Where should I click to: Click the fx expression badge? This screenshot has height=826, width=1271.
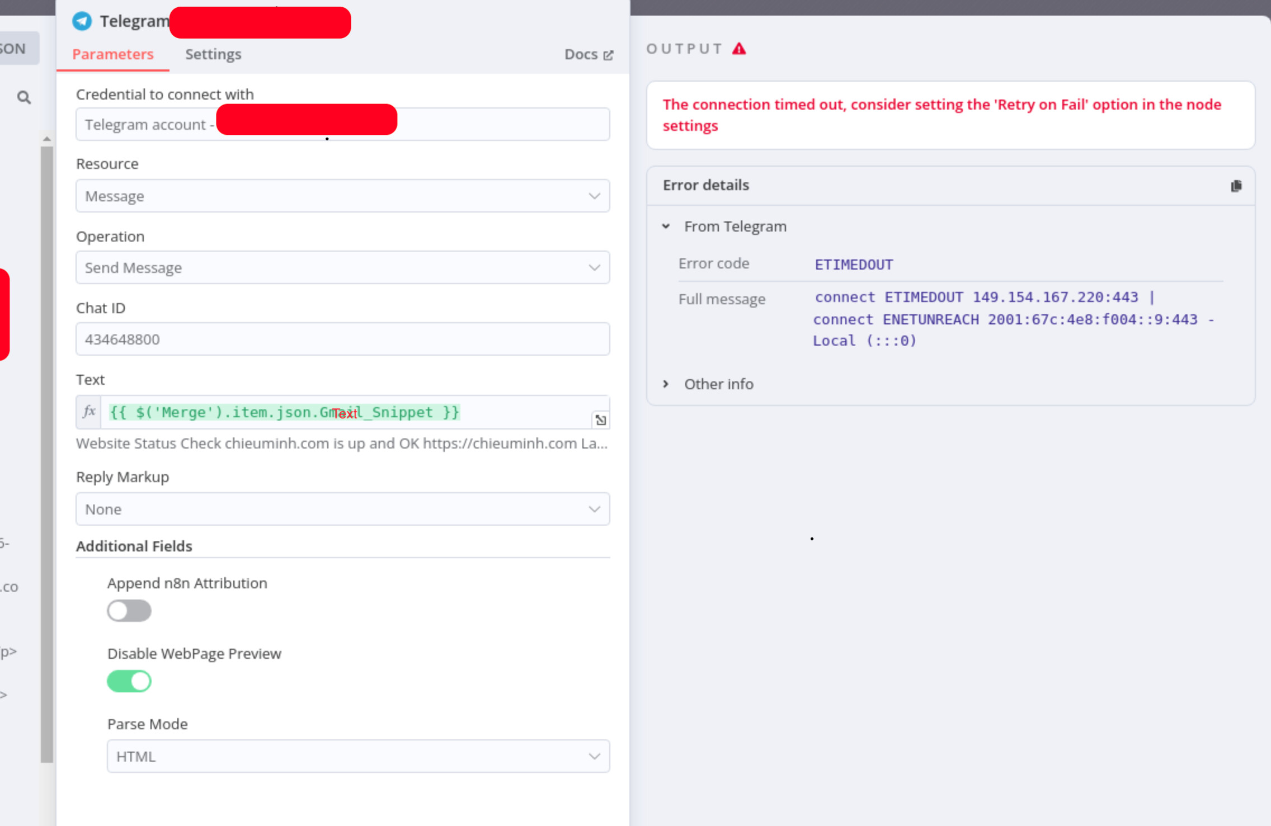tap(89, 412)
